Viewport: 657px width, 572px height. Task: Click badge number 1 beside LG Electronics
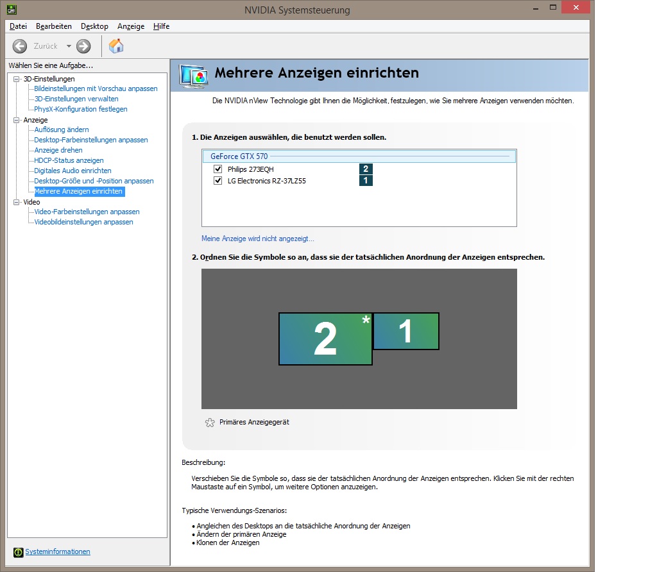[x=366, y=180]
